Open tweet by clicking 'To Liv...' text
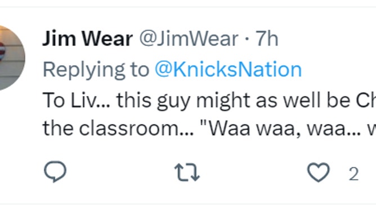Image resolution: width=376 pixels, height=211 pixels. [x=76, y=100]
